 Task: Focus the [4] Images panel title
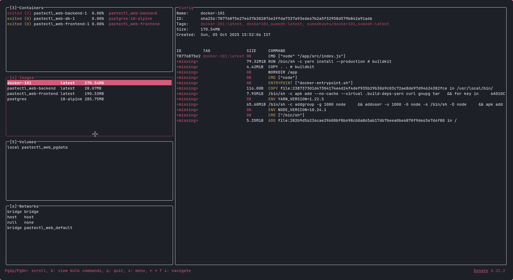coord(22,78)
